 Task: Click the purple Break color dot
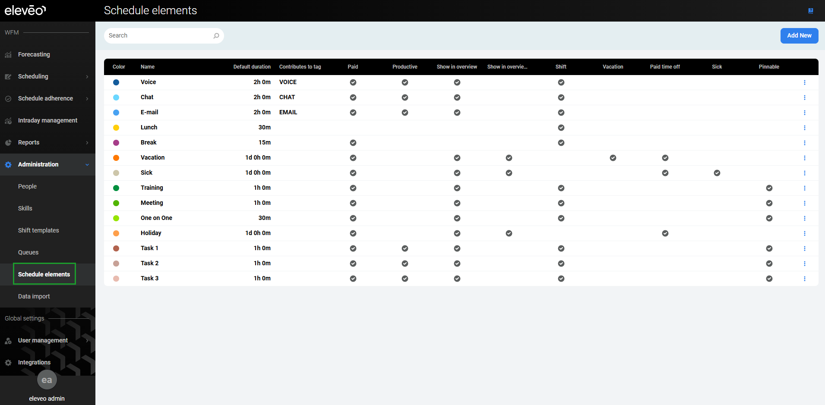coord(116,143)
